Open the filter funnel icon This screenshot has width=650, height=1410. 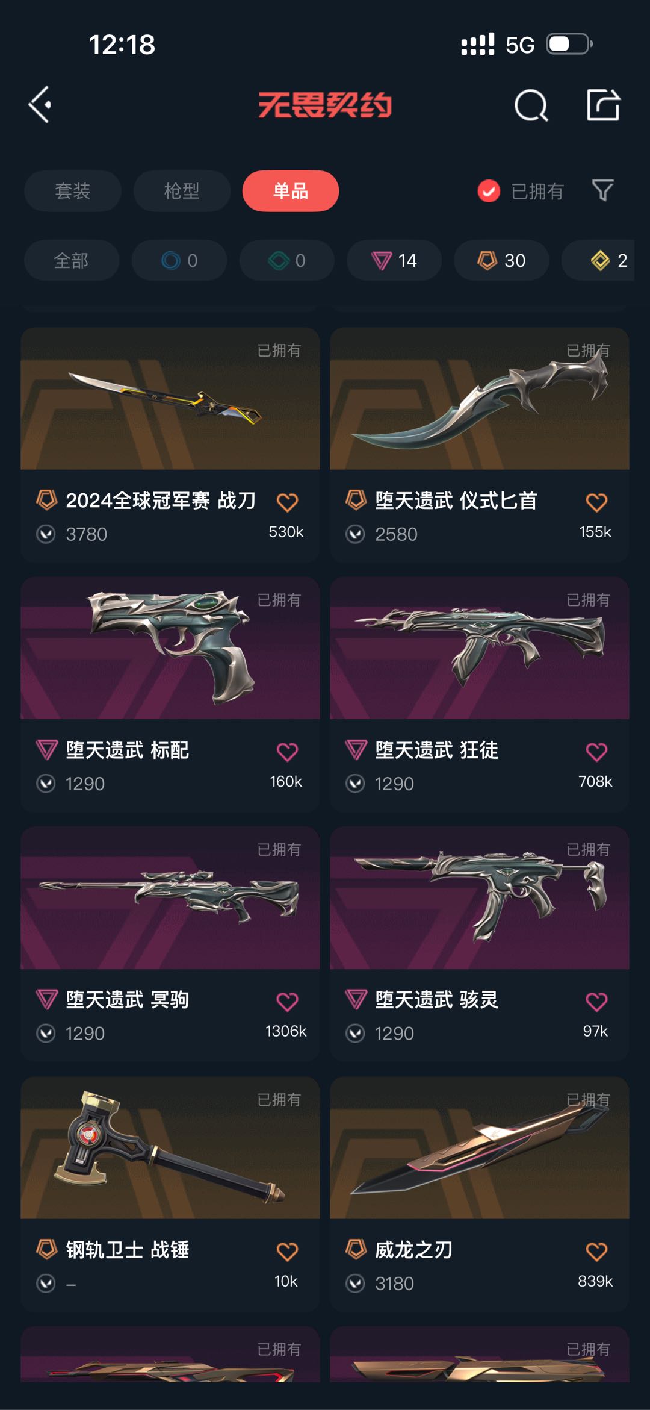tap(602, 190)
